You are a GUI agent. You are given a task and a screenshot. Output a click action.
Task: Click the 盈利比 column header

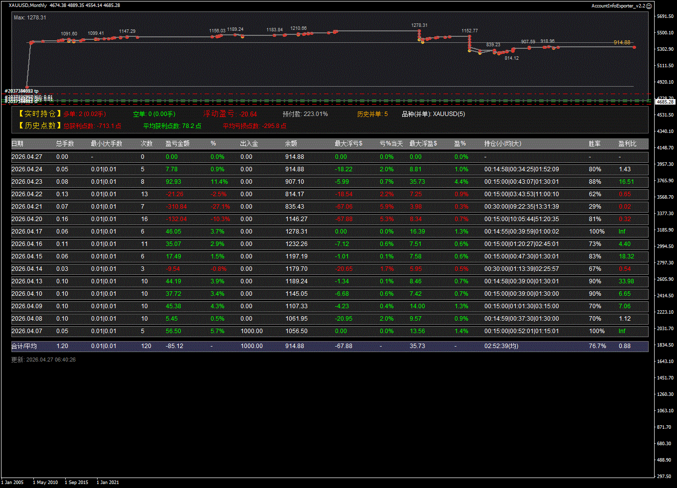click(627, 144)
